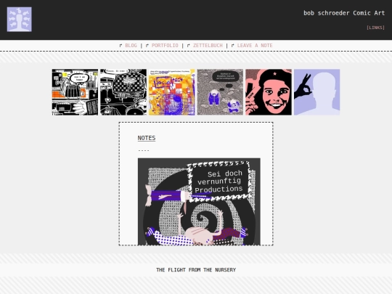Open the PORTFOLIO menu item
392x294 pixels.
point(165,46)
